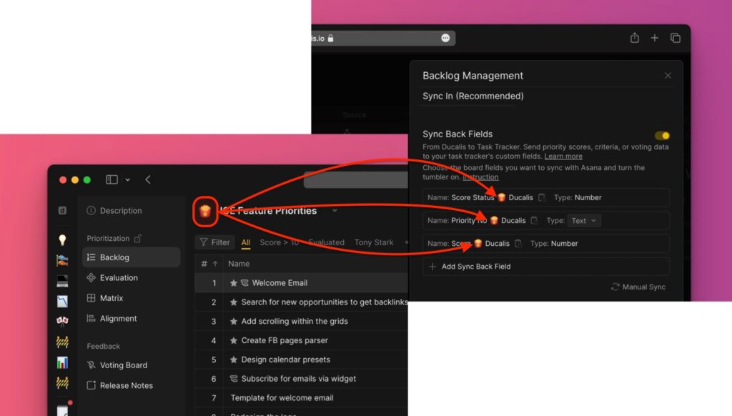Toggle the star on Add scrolling within the grids

234,321
